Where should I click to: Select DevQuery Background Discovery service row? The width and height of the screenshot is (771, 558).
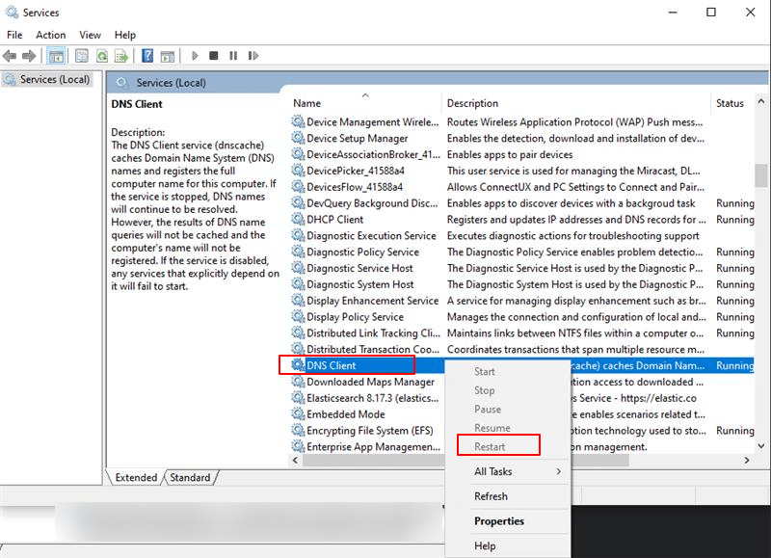521,203
